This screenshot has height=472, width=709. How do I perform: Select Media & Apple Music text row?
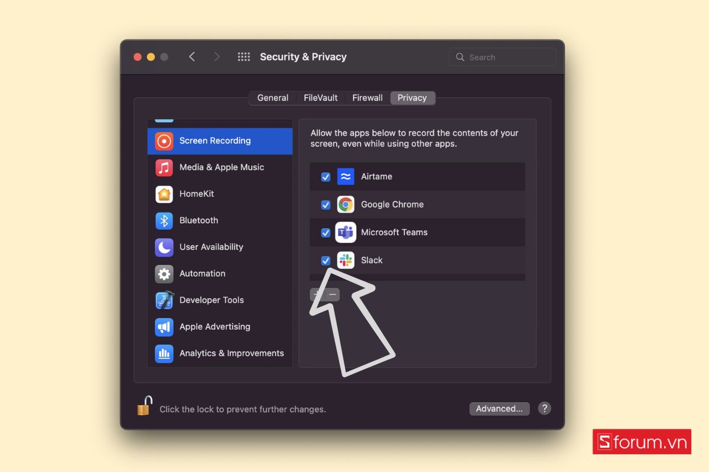[x=222, y=167]
